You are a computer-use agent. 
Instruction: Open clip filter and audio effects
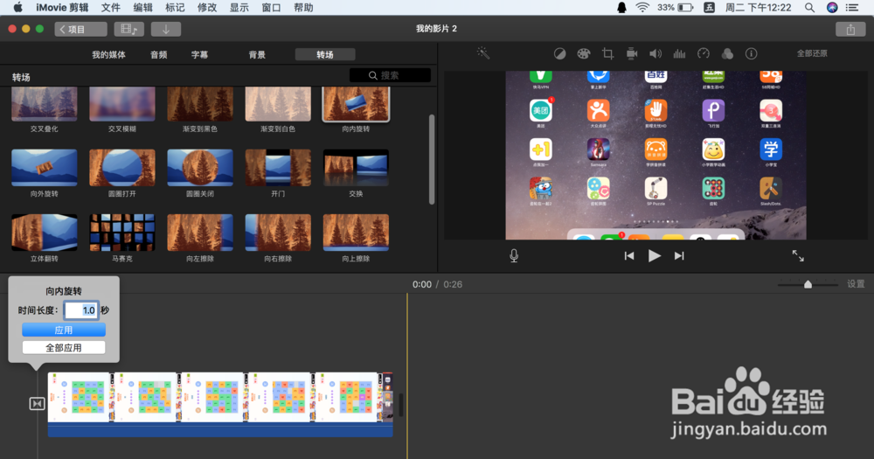[x=727, y=53]
